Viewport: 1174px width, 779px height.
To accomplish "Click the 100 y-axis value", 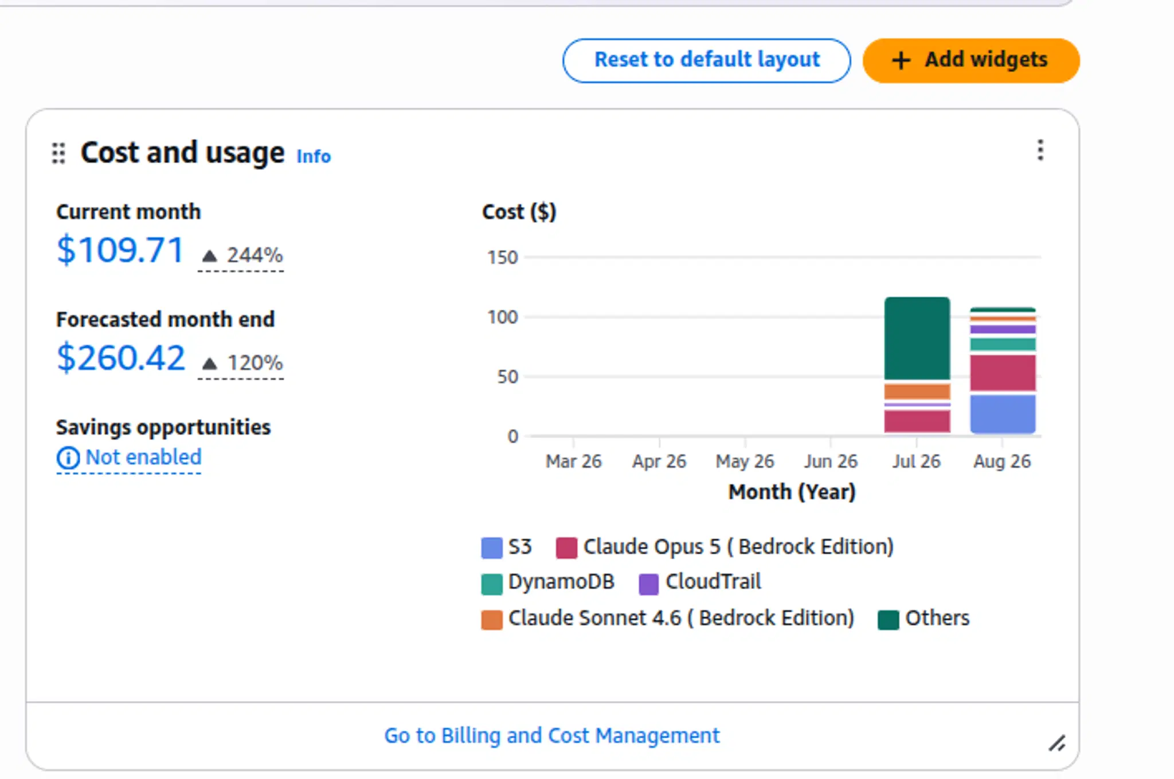I will [x=503, y=317].
